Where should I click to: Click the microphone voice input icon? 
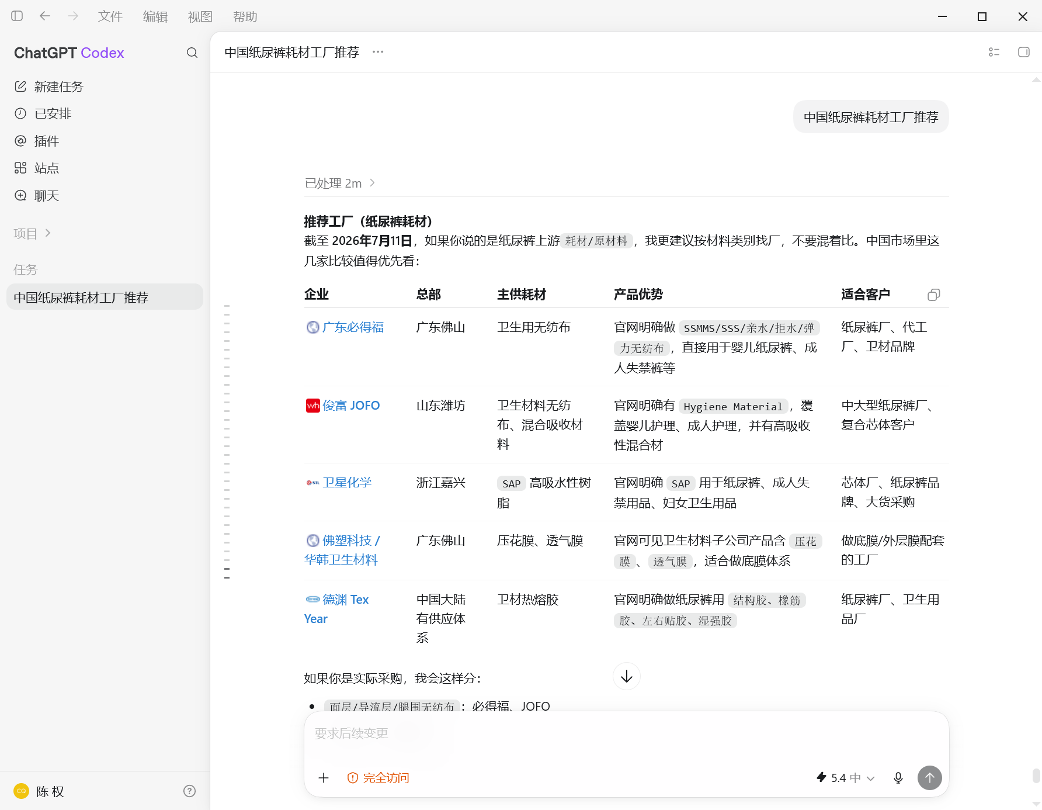pyautogui.click(x=898, y=778)
